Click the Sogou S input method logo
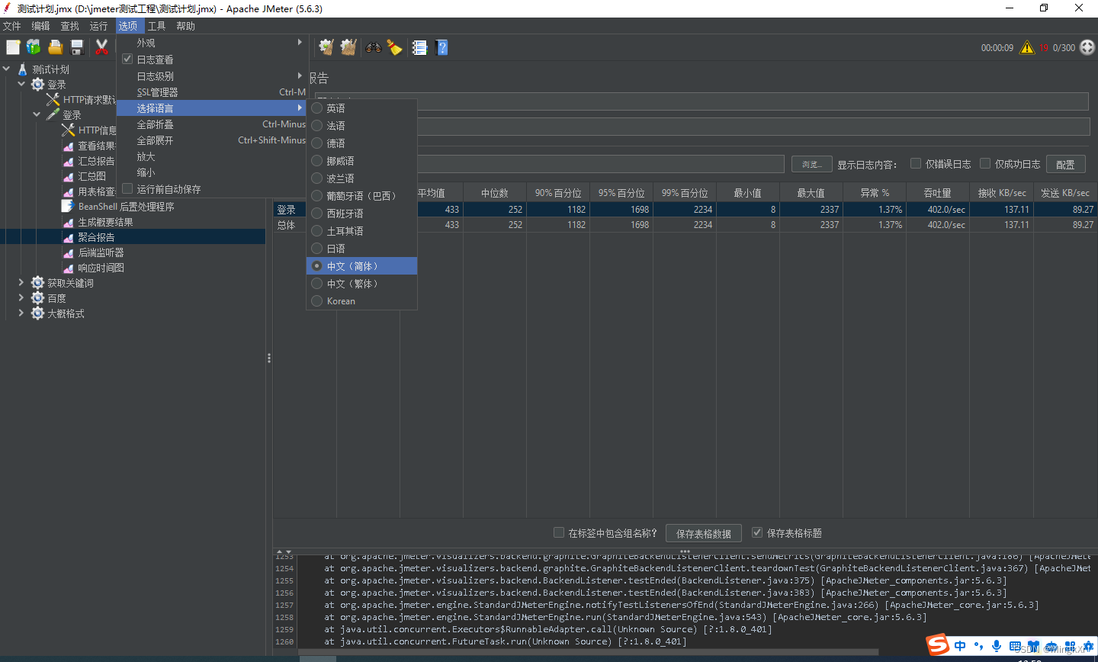This screenshot has height=662, width=1098. [x=938, y=645]
